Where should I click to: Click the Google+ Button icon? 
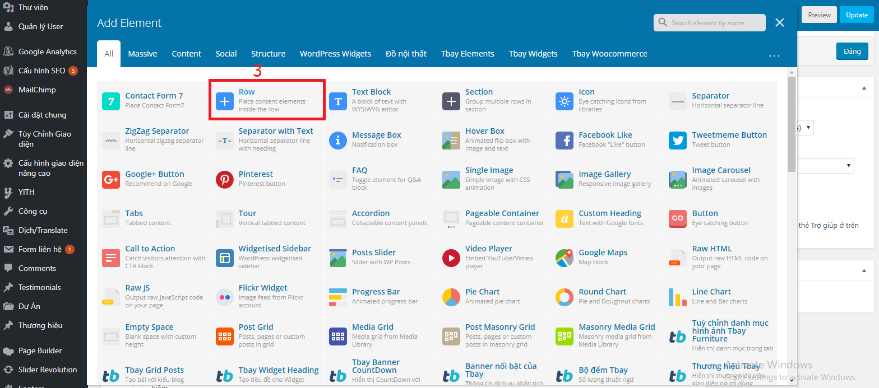111,180
